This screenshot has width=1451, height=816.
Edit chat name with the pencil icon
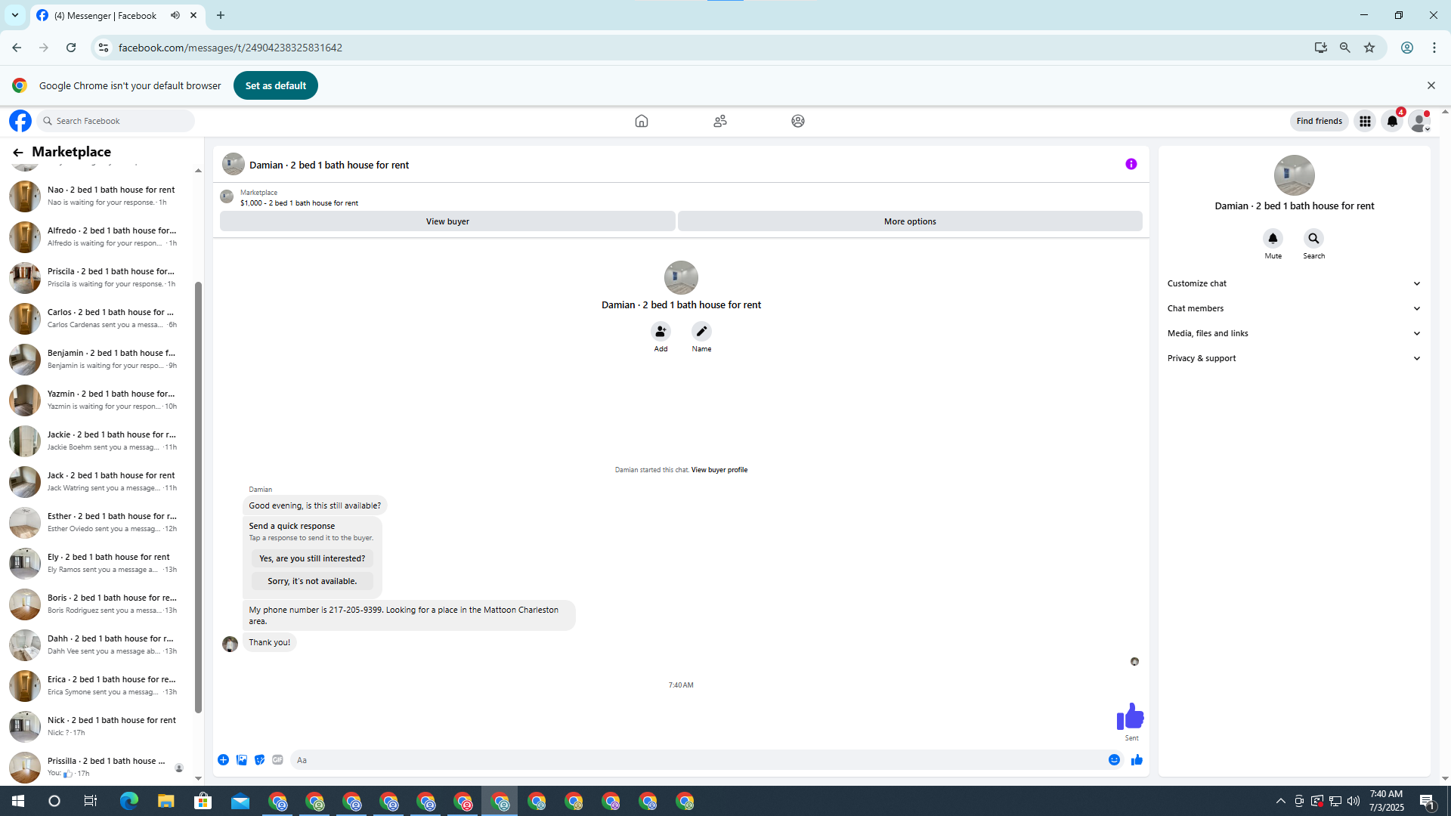point(701,331)
